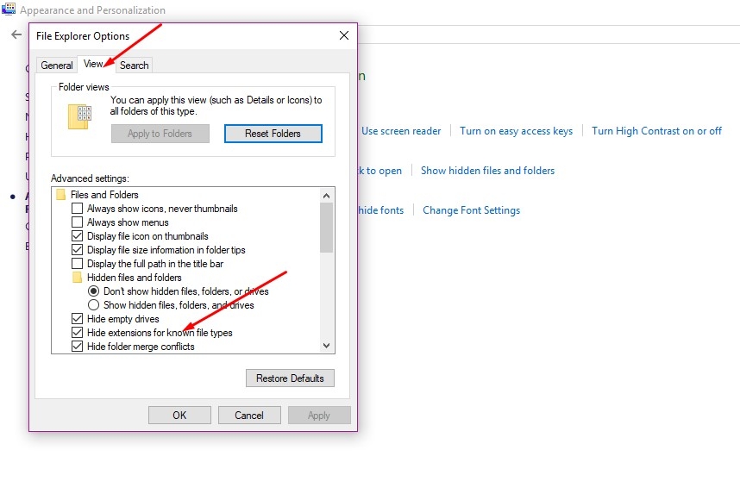Screen dimensions: 740x494
Task: Select Don't show hidden files radio button
Action: [x=93, y=291]
